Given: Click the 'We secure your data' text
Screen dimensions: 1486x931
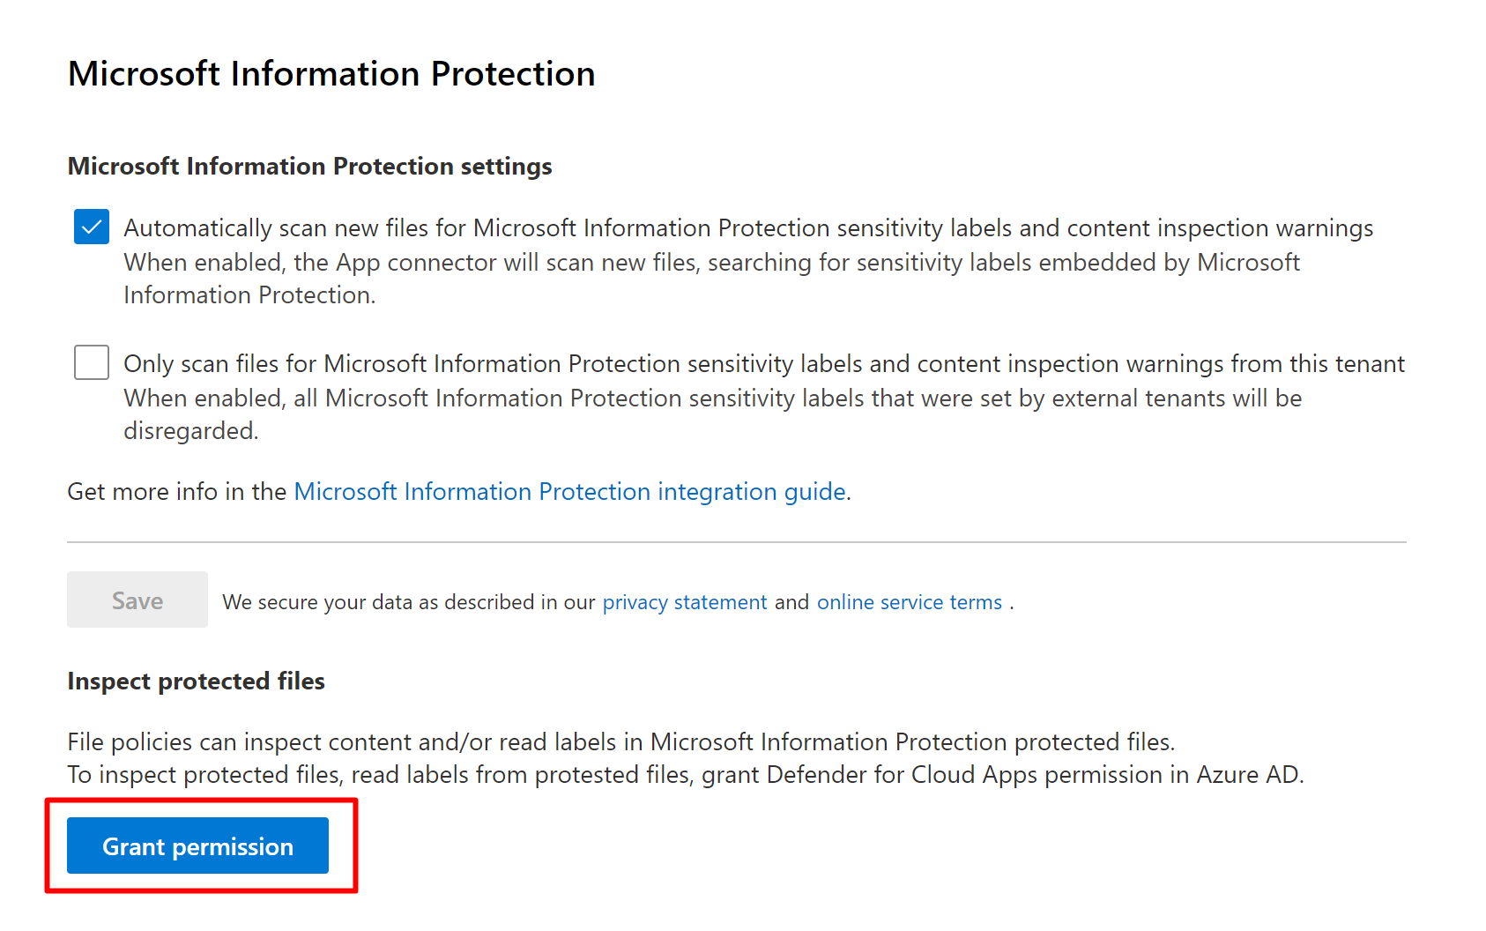Looking at the screenshot, I should tap(408, 602).
